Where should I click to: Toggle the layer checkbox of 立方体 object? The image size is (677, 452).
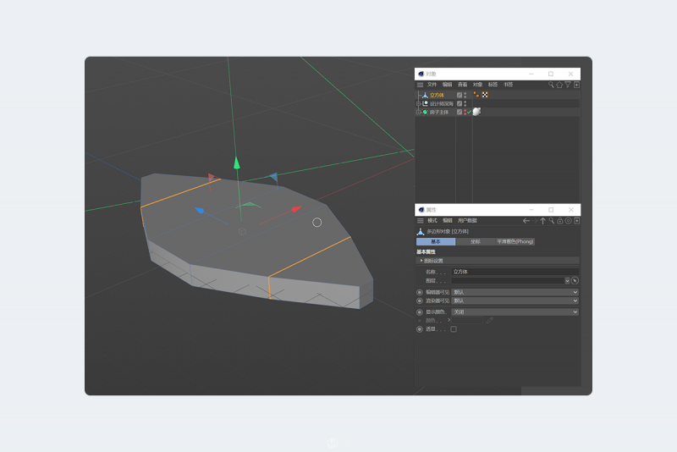[x=460, y=95]
